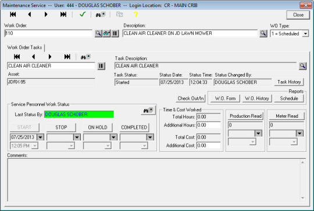This screenshot has width=314, height=211.
Task: Click the STOP status button
Action: click(x=61, y=128)
